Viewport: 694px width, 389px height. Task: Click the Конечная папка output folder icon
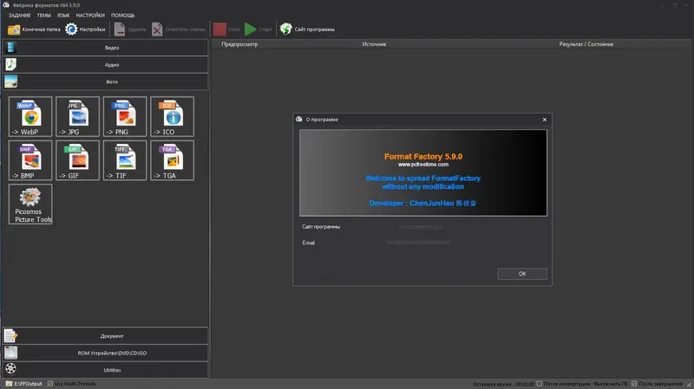14,29
